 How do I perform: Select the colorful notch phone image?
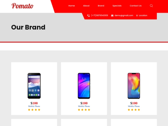coord(134,86)
